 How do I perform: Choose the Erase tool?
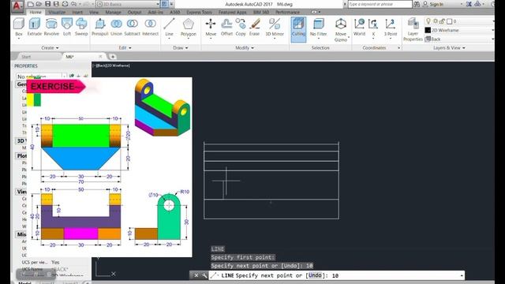tap(254, 27)
